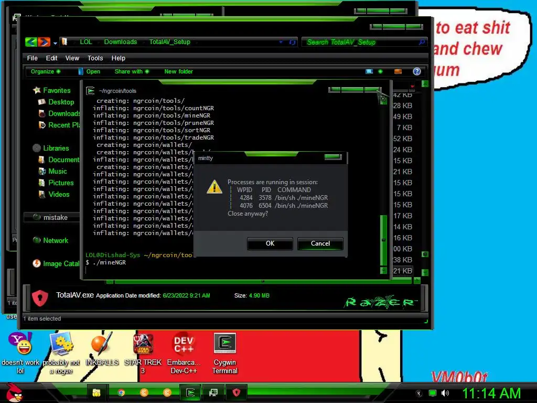537x403 pixels.
Task: Select Desktop under Favorites
Action: click(x=56, y=102)
